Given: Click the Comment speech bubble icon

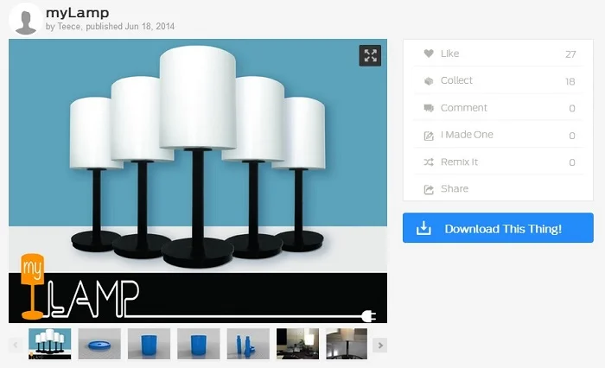Looking at the screenshot, I should pyautogui.click(x=428, y=108).
